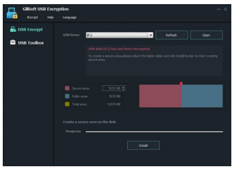235x169 pixels.
Task: Open the Language menu
Action: tap(70, 18)
